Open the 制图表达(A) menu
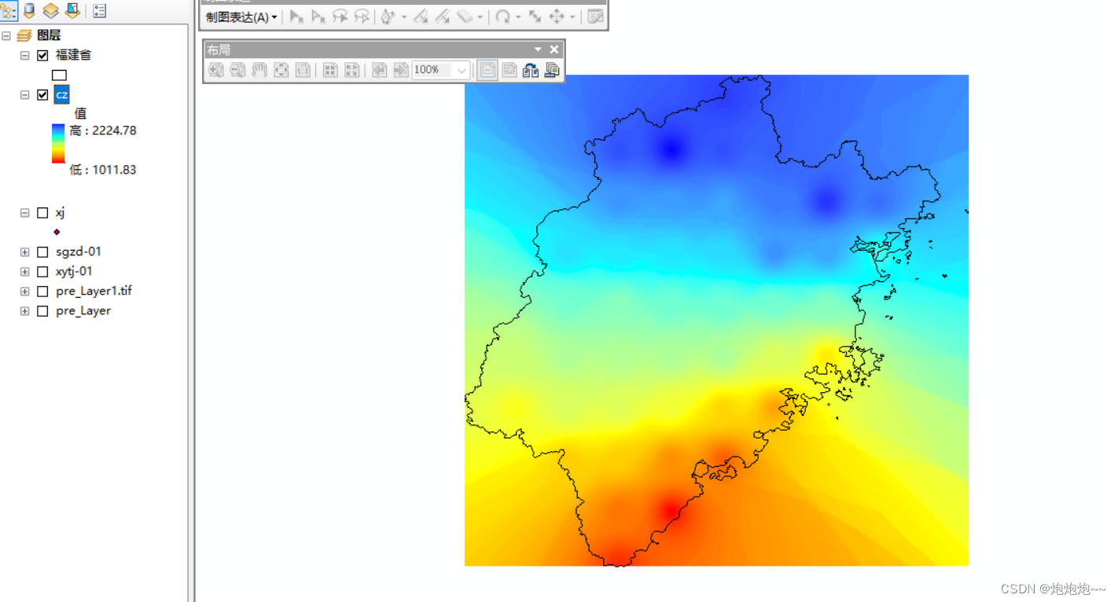 tap(241, 17)
